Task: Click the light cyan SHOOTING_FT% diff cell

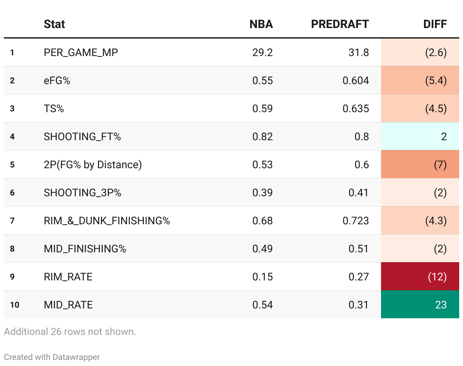Action: tap(420, 136)
